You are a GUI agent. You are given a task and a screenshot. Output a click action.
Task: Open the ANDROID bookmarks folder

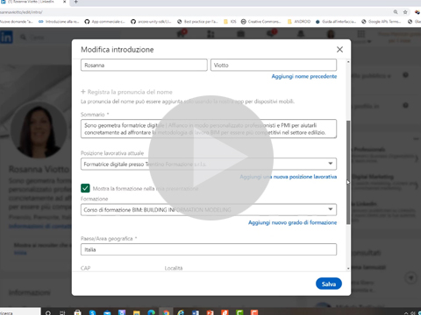299,22
